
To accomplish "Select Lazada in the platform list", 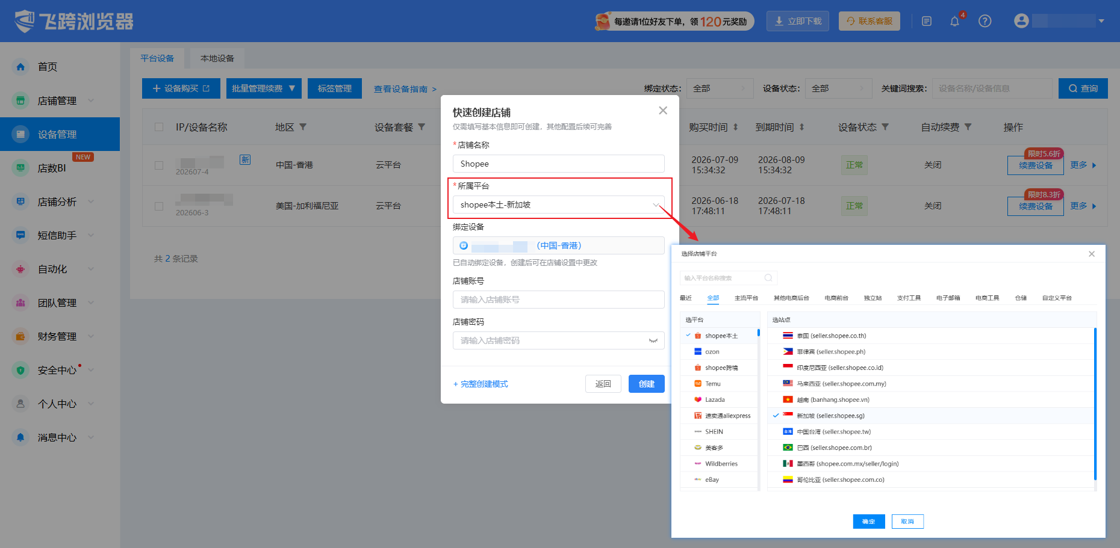I will tap(720, 400).
